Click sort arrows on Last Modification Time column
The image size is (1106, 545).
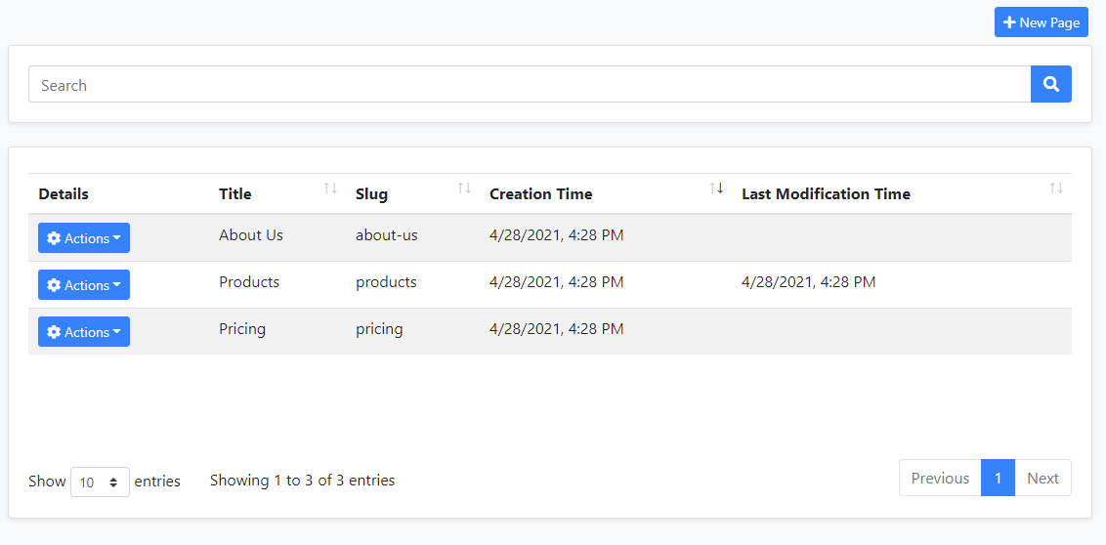pyautogui.click(x=1055, y=189)
